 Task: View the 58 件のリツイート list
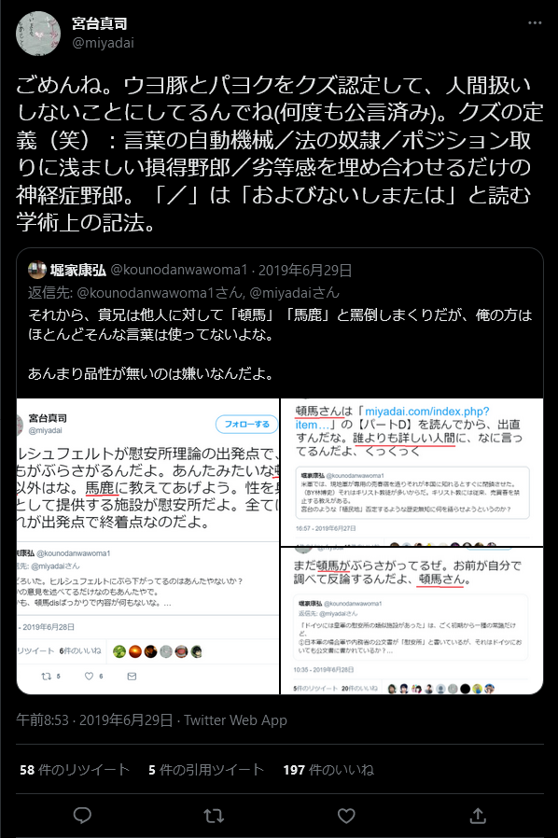(x=75, y=770)
